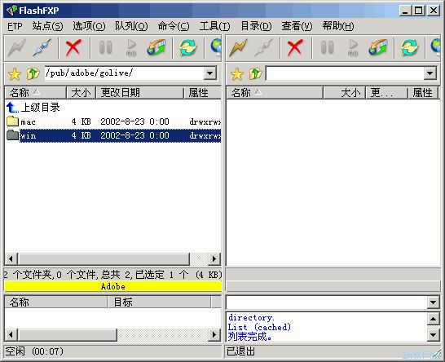
Task: Click the right pane globe icon
Action: (436, 47)
